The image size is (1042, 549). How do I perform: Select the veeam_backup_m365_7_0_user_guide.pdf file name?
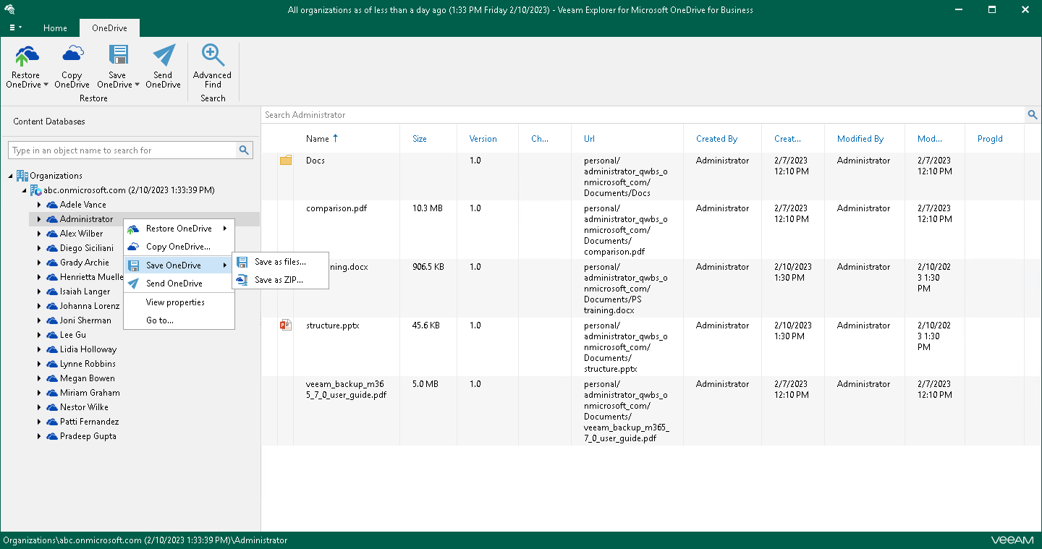tap(346, 390)
